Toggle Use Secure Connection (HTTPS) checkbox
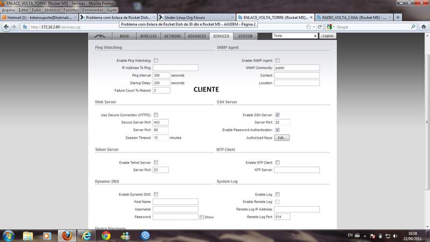 click(156, 115)
